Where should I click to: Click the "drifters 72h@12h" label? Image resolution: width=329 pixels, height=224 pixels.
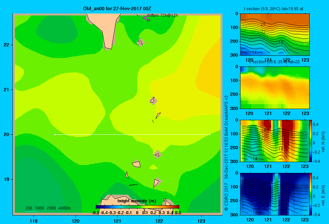click(162, 15)
